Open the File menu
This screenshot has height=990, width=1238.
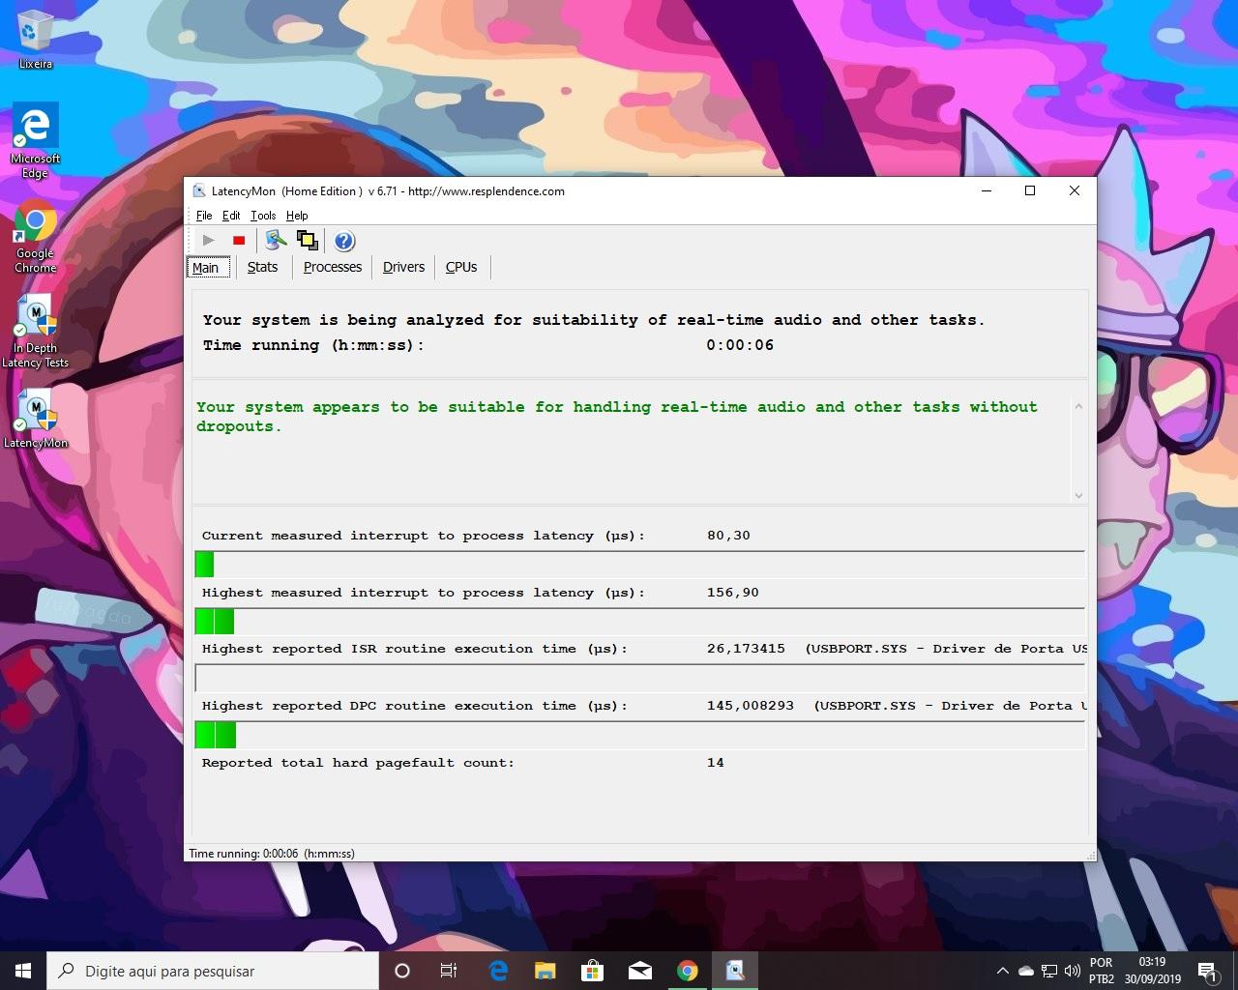(x=204, y=216)
